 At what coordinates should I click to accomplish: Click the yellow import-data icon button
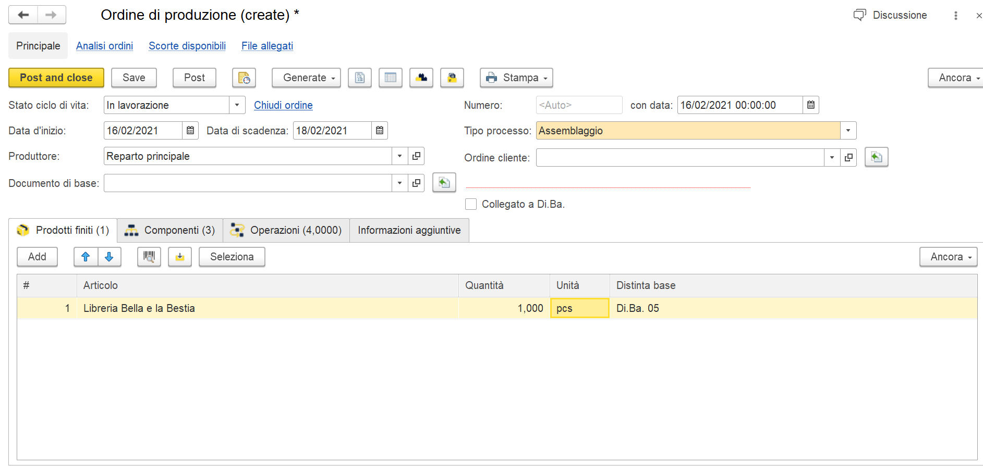[180, 257]
